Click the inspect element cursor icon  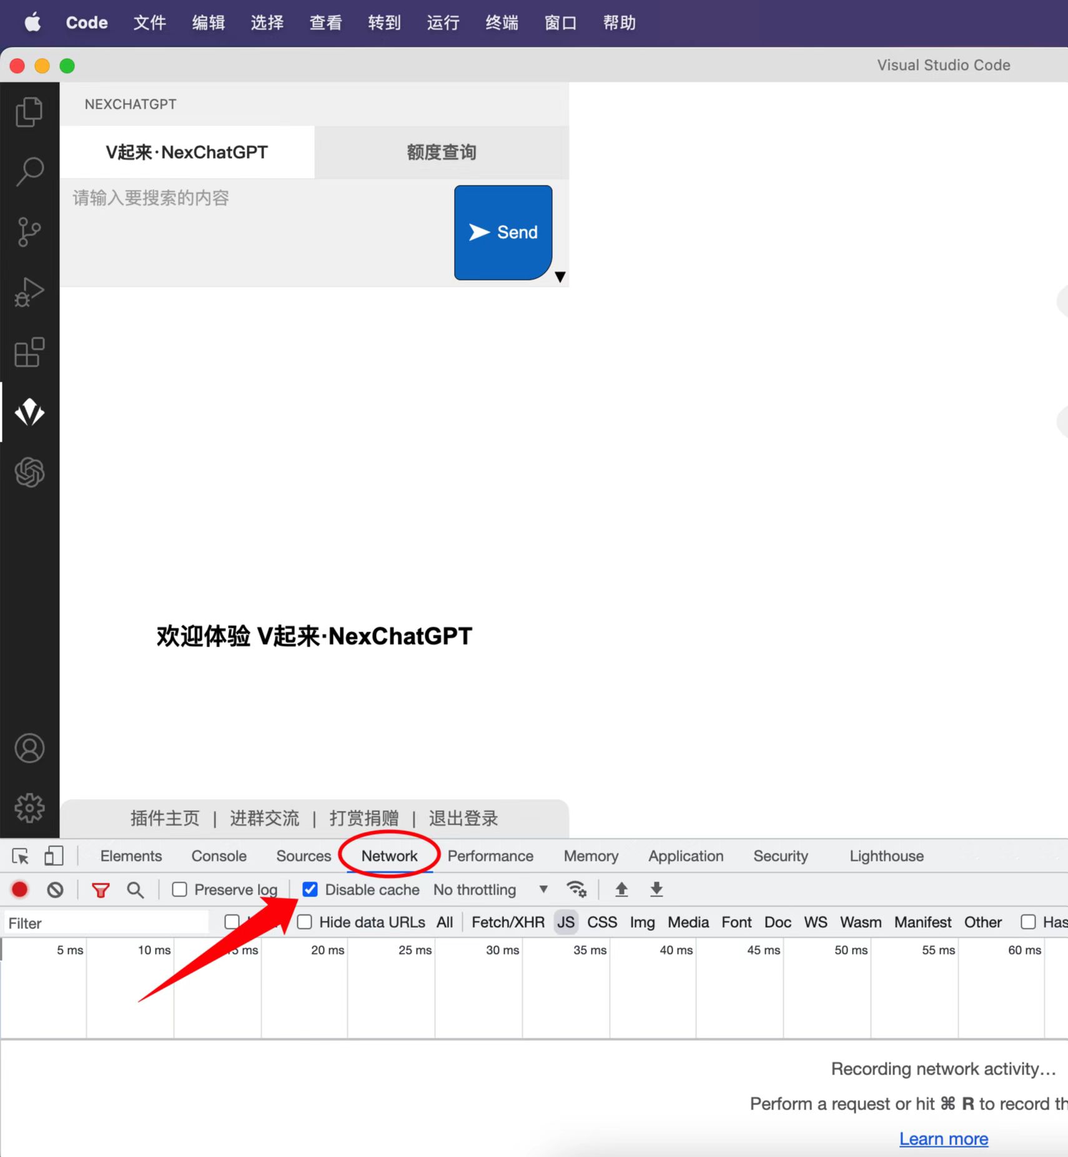(21, 856)
